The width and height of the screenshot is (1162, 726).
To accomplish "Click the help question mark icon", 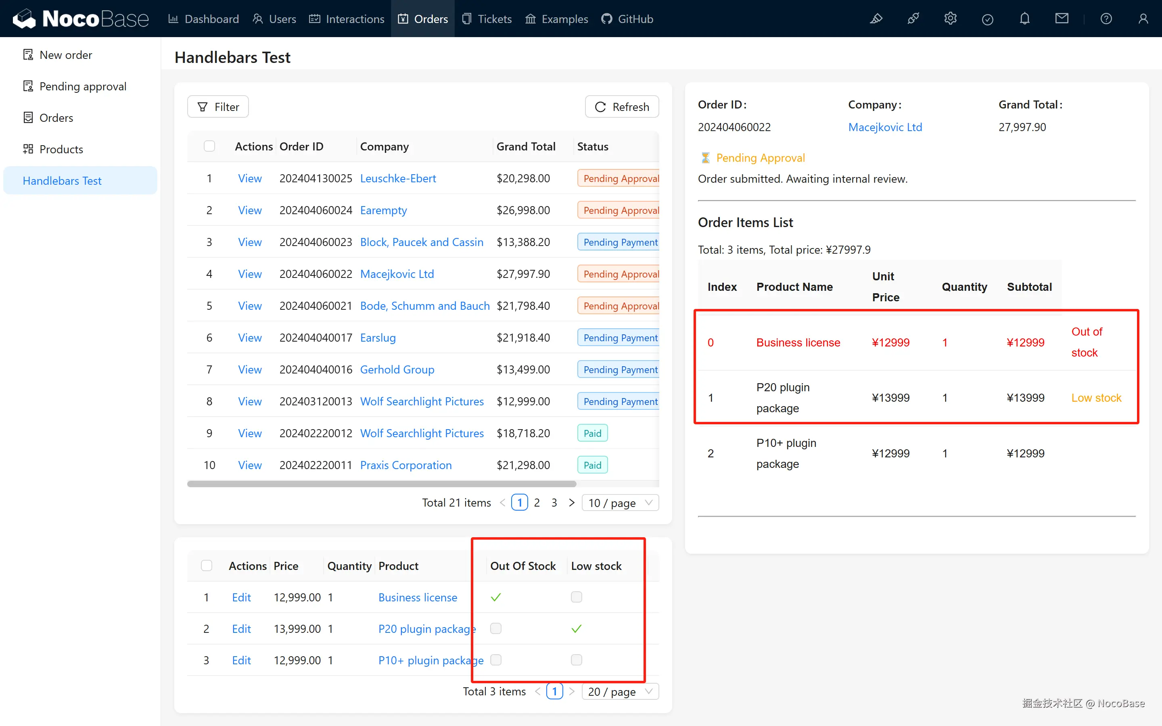I will pyautogui.click(x=1106, y=19).
